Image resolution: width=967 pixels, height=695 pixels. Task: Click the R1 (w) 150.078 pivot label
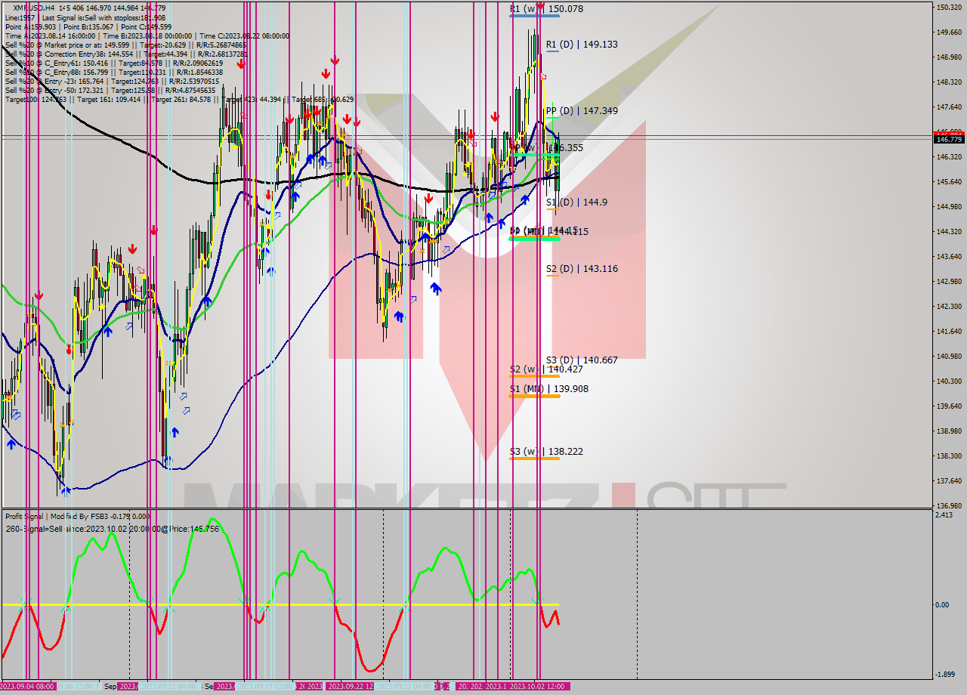[546, 9]
